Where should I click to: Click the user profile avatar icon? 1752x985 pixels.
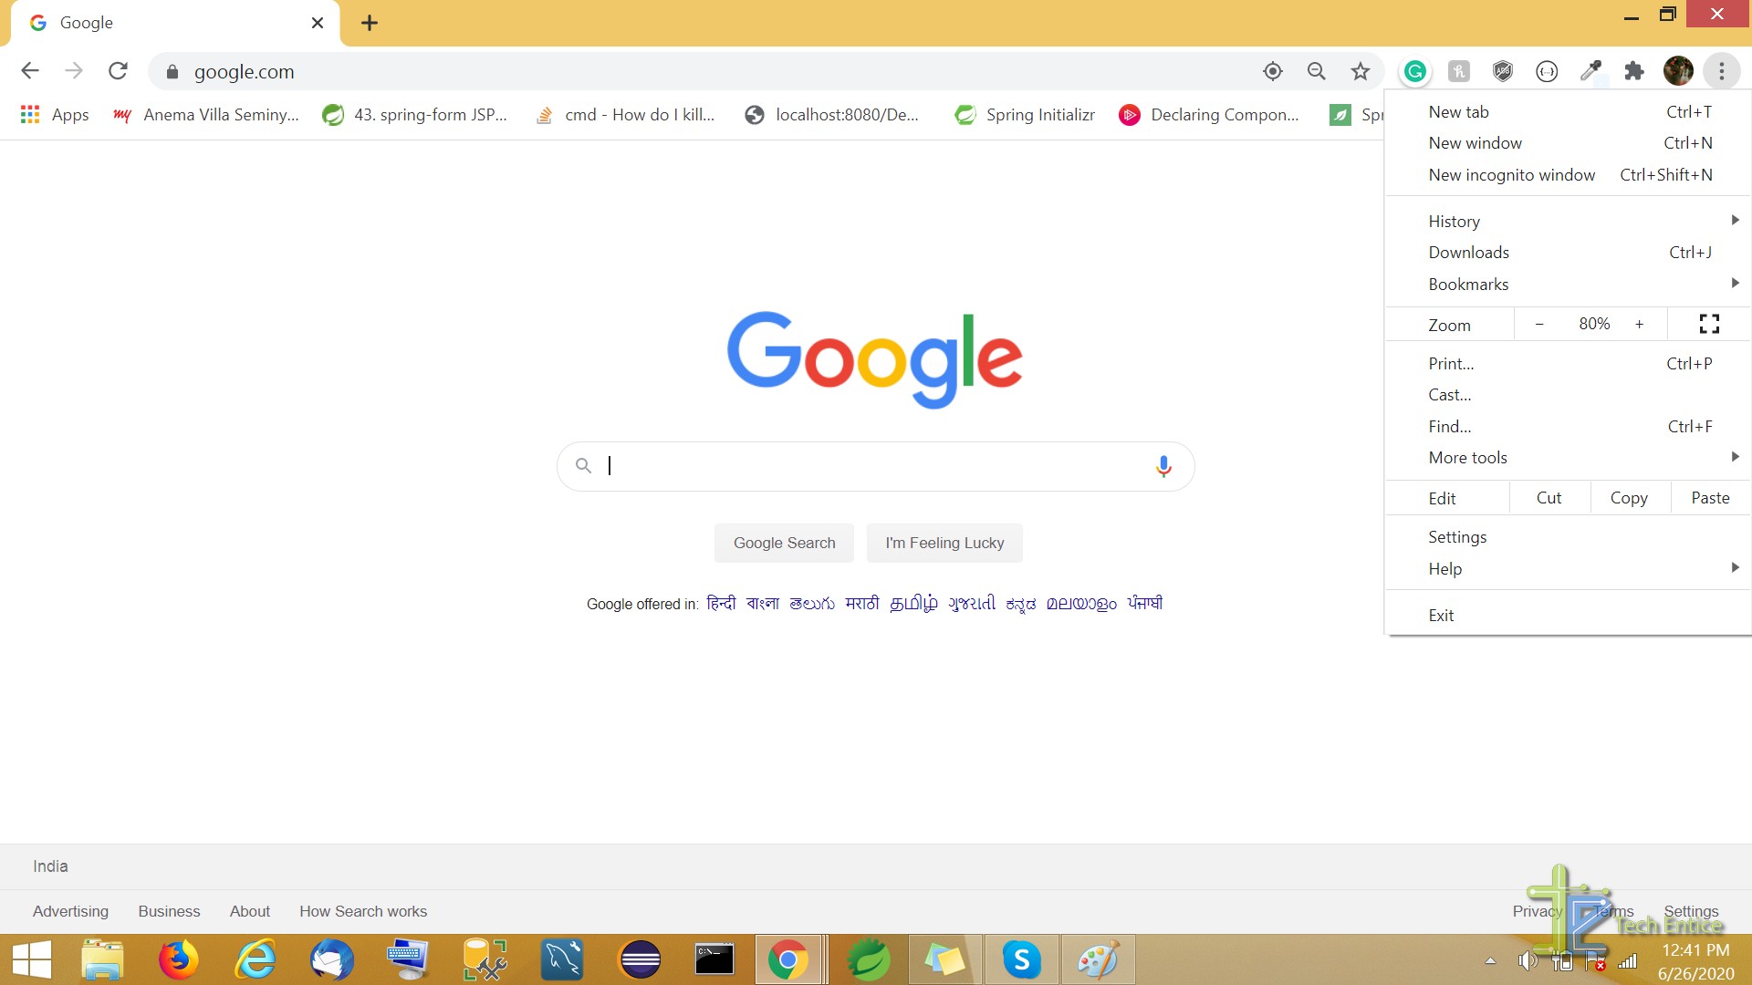[1677, 71]
